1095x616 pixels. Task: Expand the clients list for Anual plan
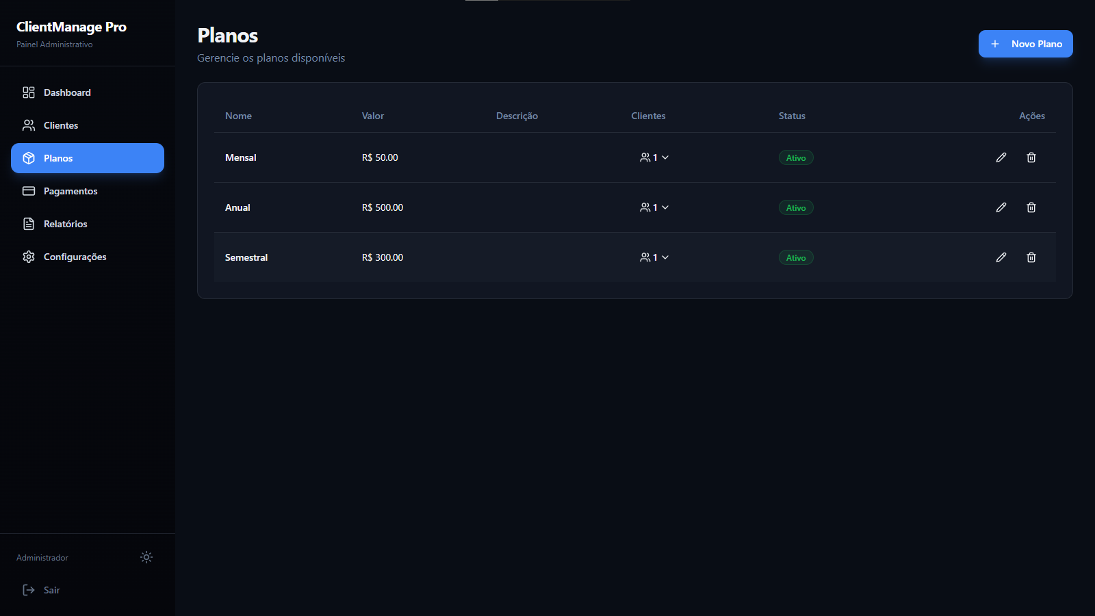(x=654, y=207)
